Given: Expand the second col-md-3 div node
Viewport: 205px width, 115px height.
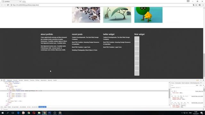Looking at the screenshot, I should (7, 94).
